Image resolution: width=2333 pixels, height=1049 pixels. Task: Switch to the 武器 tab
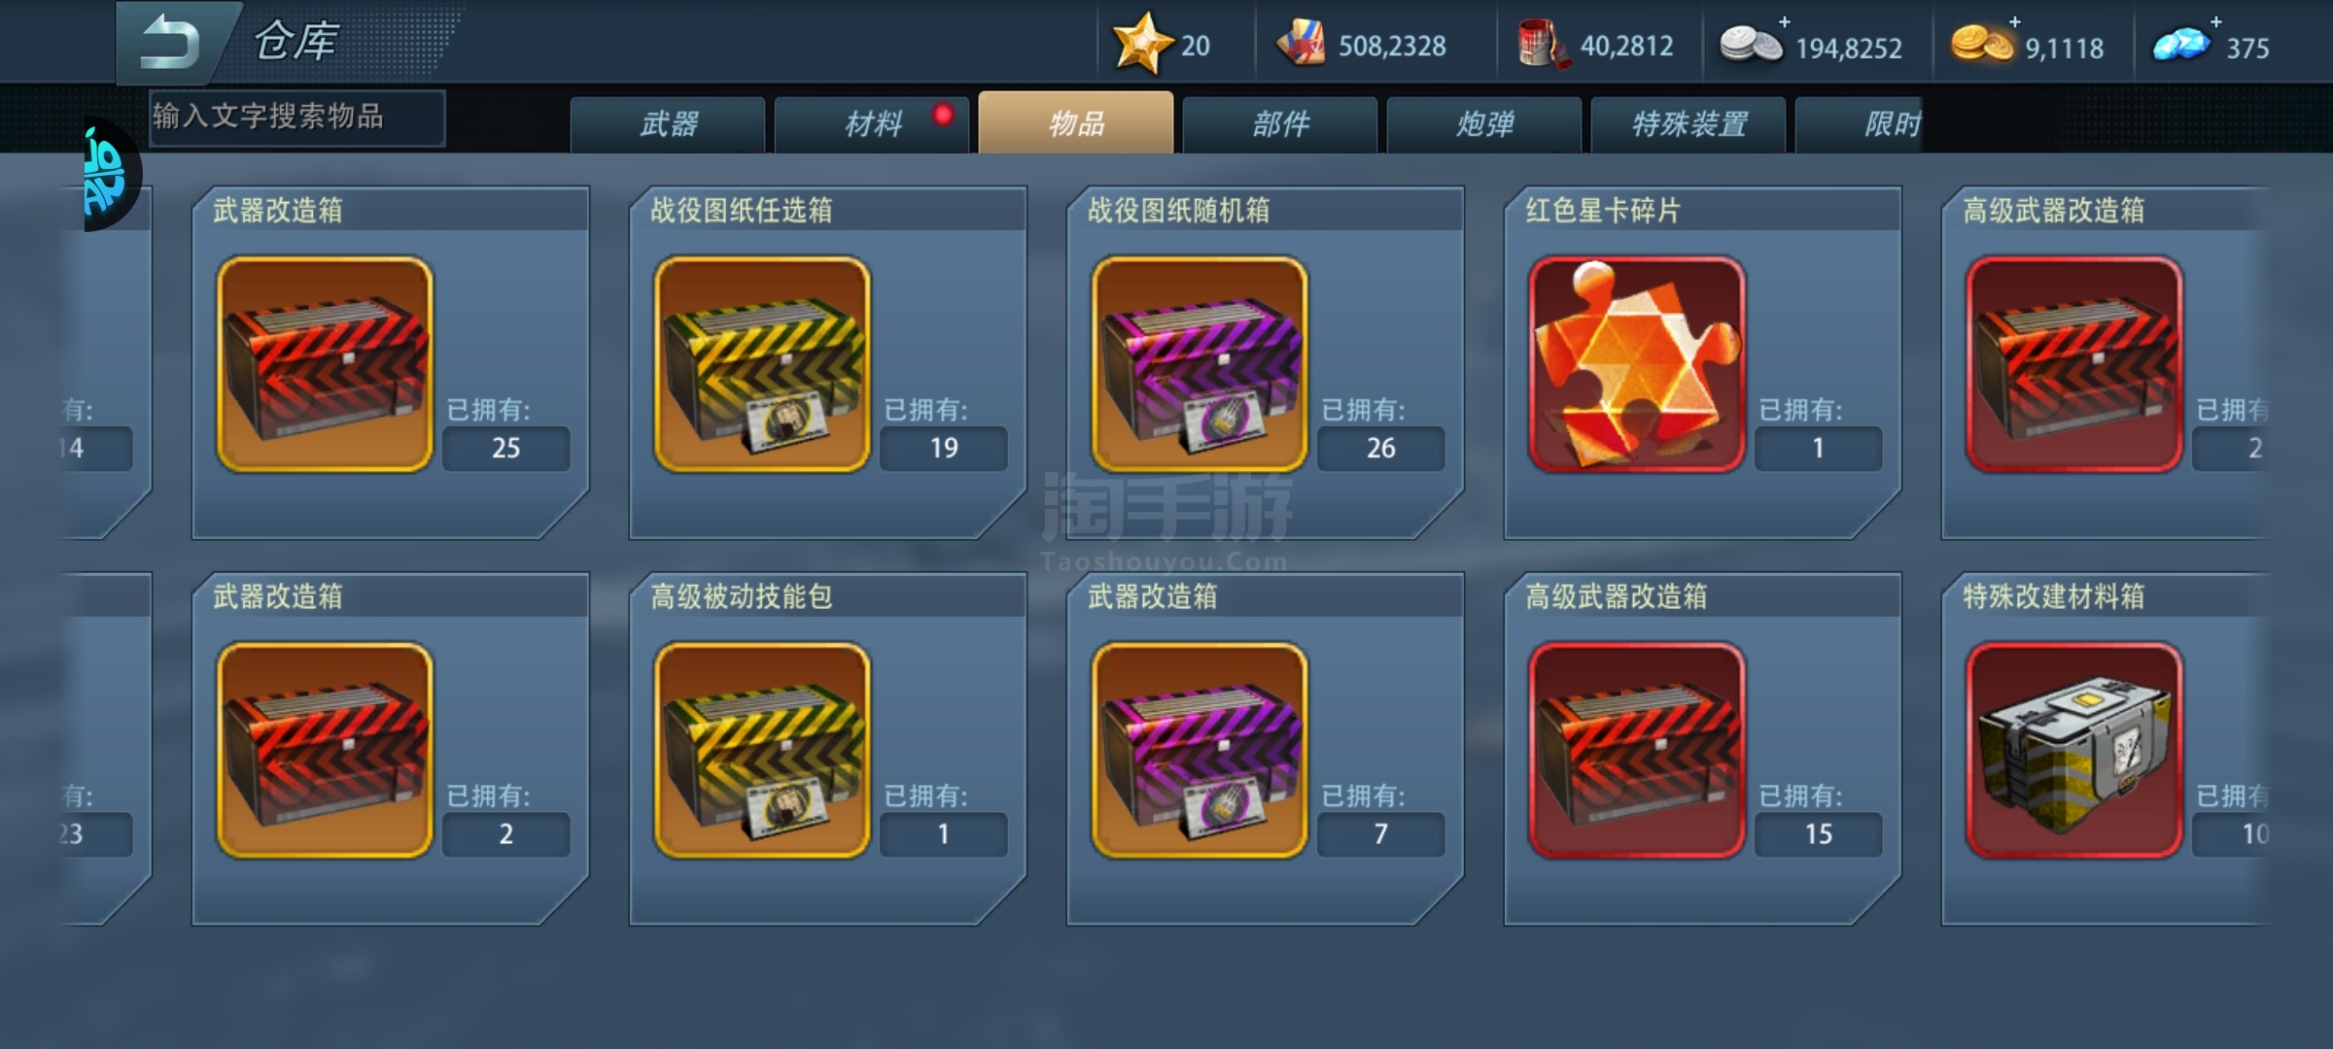point(668,123)
